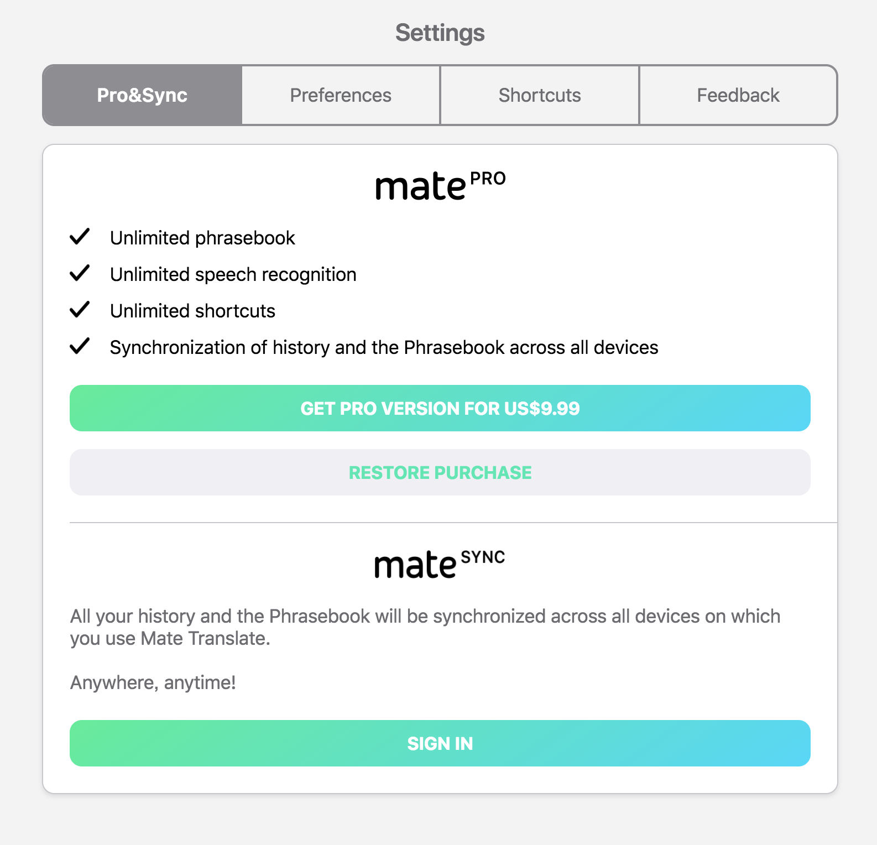Click the checkmark beside Synchronization of history

tap(80, 346)
